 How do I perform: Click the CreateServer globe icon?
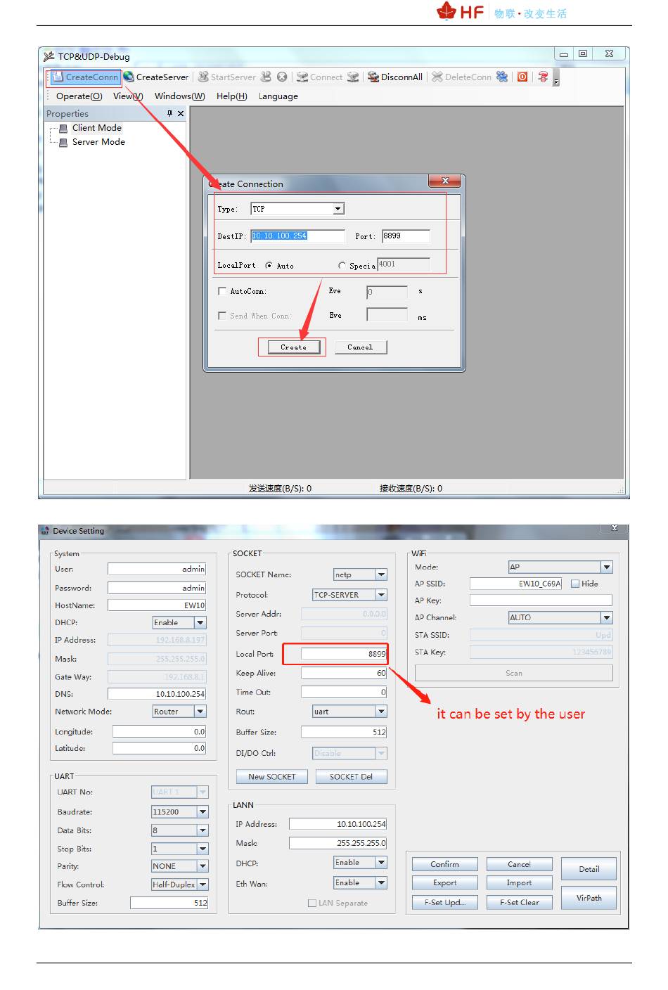pos(129,77)
